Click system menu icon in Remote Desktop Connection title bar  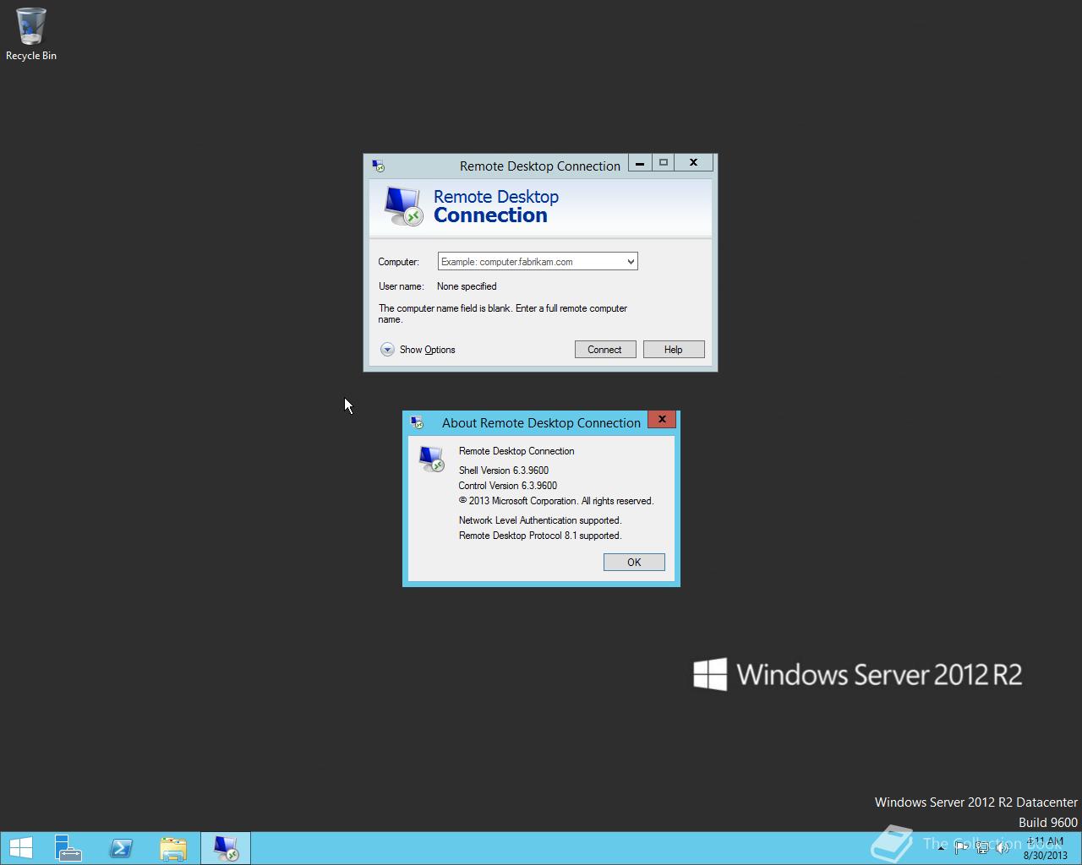click(x=378, y=166)
